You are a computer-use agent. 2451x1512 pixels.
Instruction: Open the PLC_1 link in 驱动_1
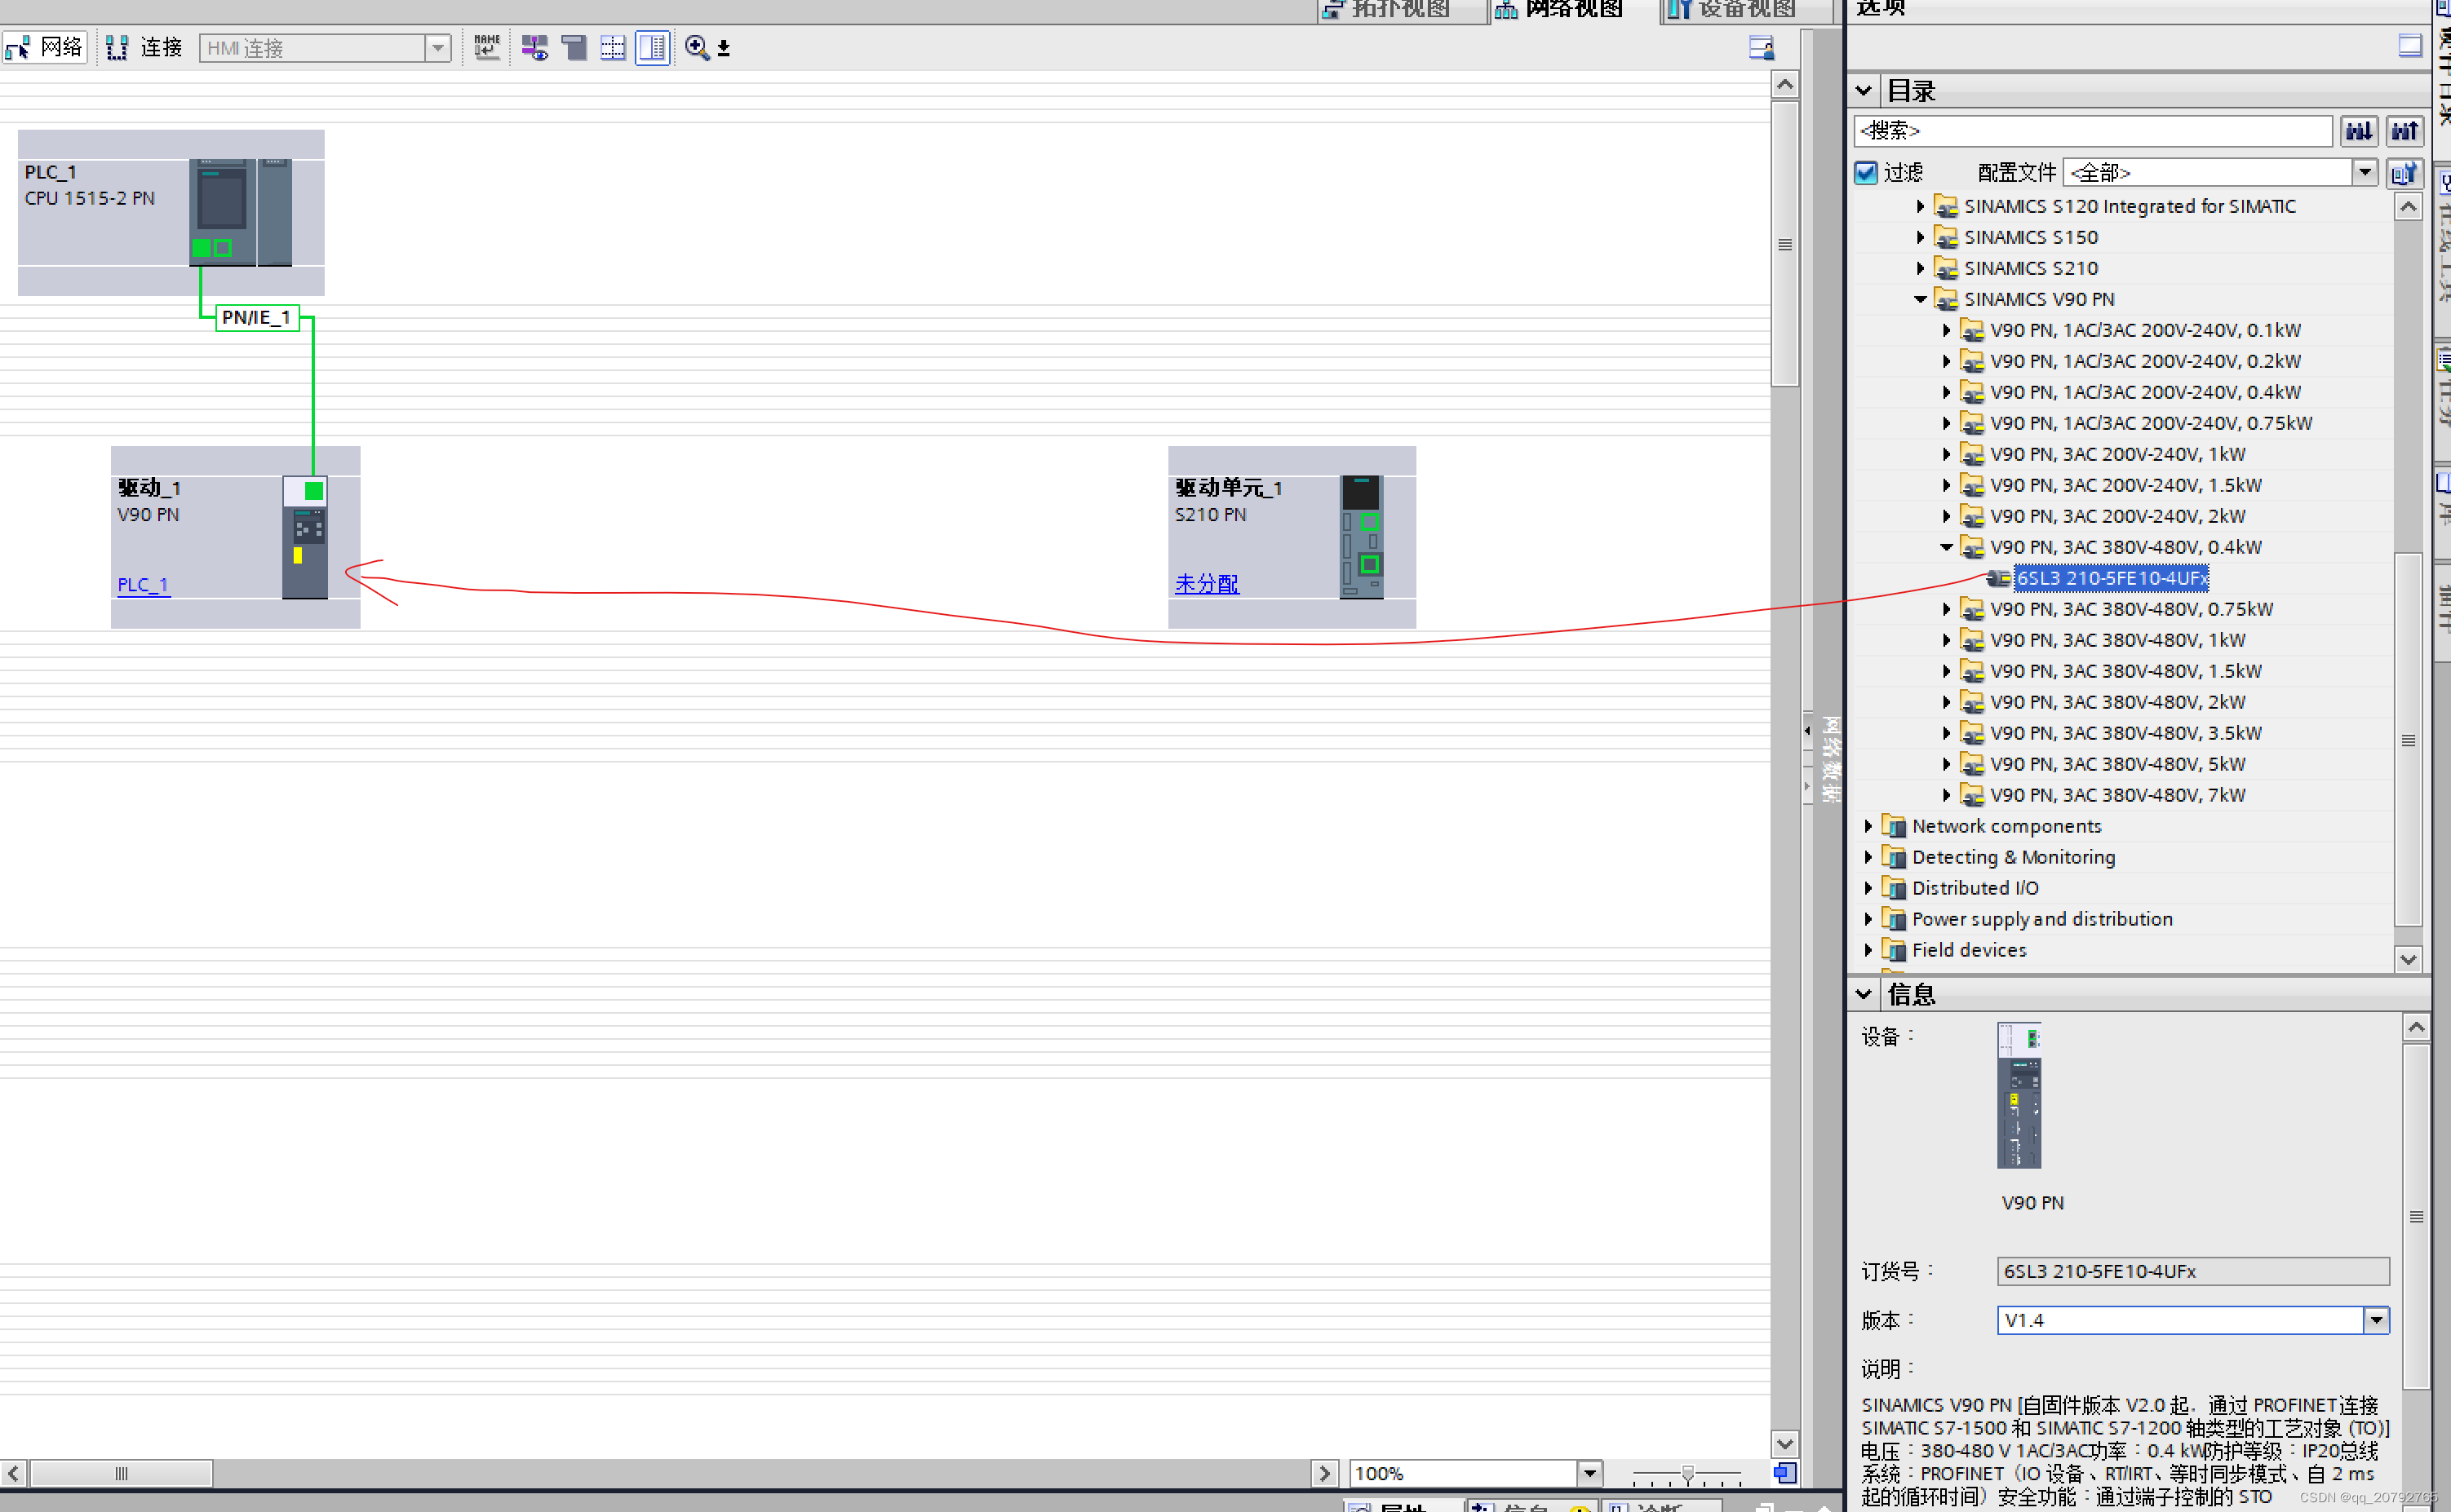point(143,585)
